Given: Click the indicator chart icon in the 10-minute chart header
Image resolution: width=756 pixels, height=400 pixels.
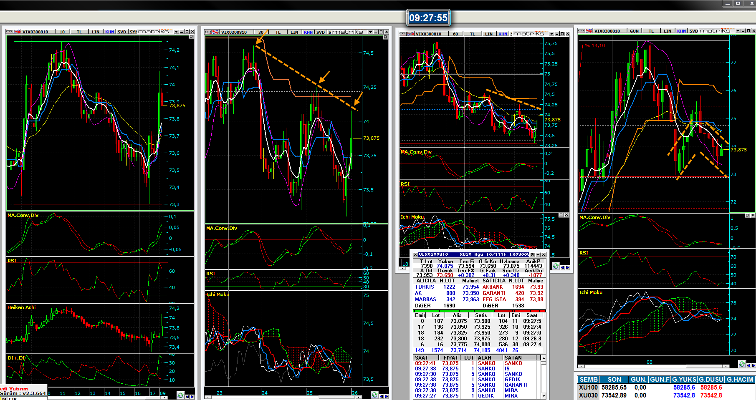Looking at the screenshot, I should click(17, 32).
